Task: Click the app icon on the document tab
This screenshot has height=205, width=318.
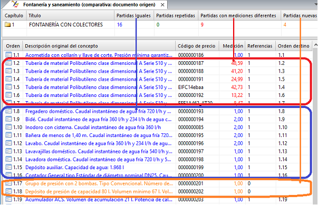Action: click(x=15, y=4)
